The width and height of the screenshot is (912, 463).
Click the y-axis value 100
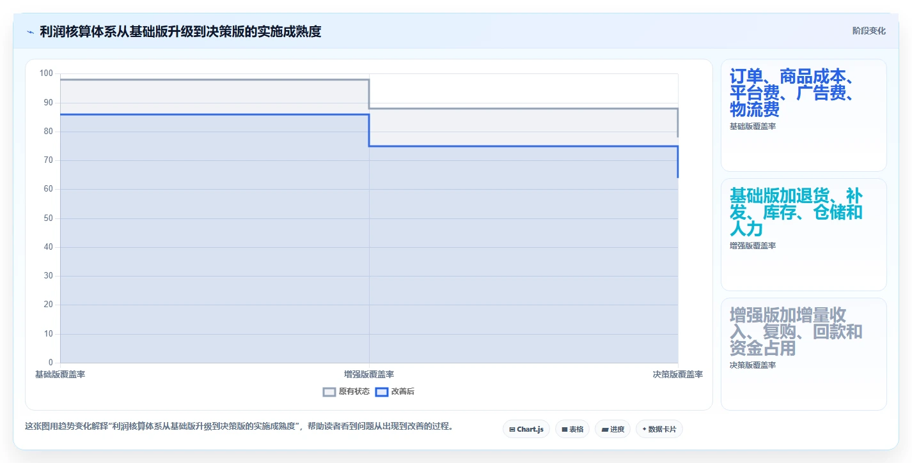(x=46, y=73)
